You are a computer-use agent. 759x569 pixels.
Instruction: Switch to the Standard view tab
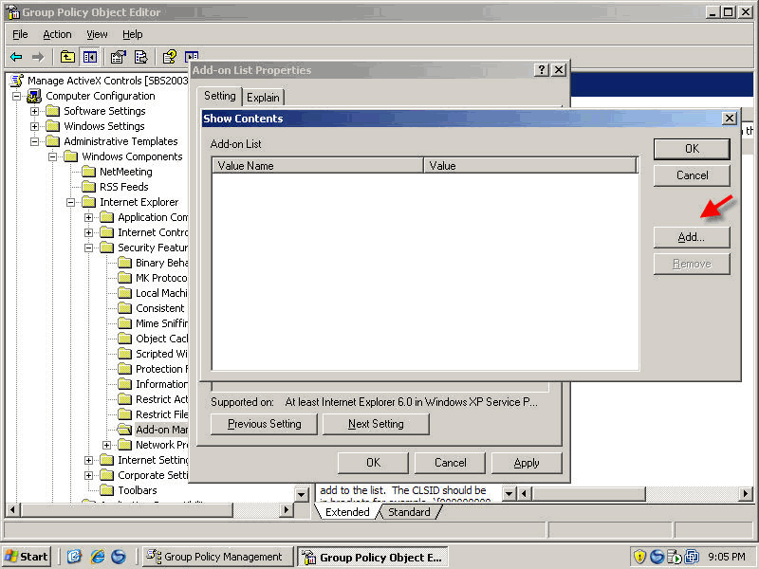coord(409,512)
